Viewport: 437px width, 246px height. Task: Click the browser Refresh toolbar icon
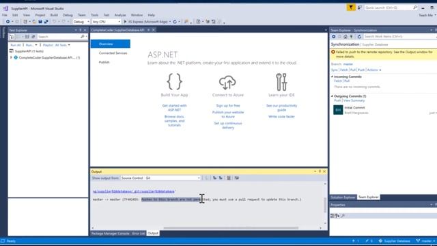point(175,21)
